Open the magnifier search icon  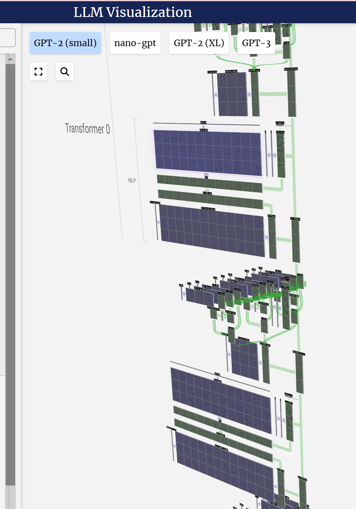65,72
